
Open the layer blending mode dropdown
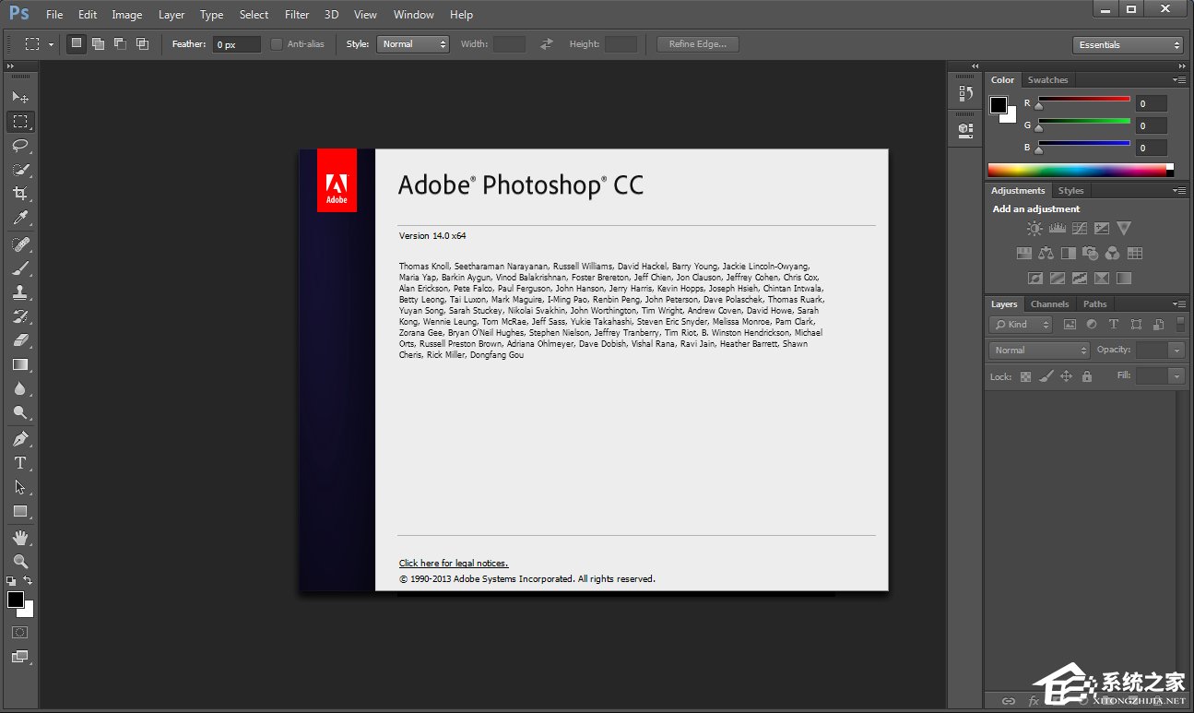pos(1038,350)
